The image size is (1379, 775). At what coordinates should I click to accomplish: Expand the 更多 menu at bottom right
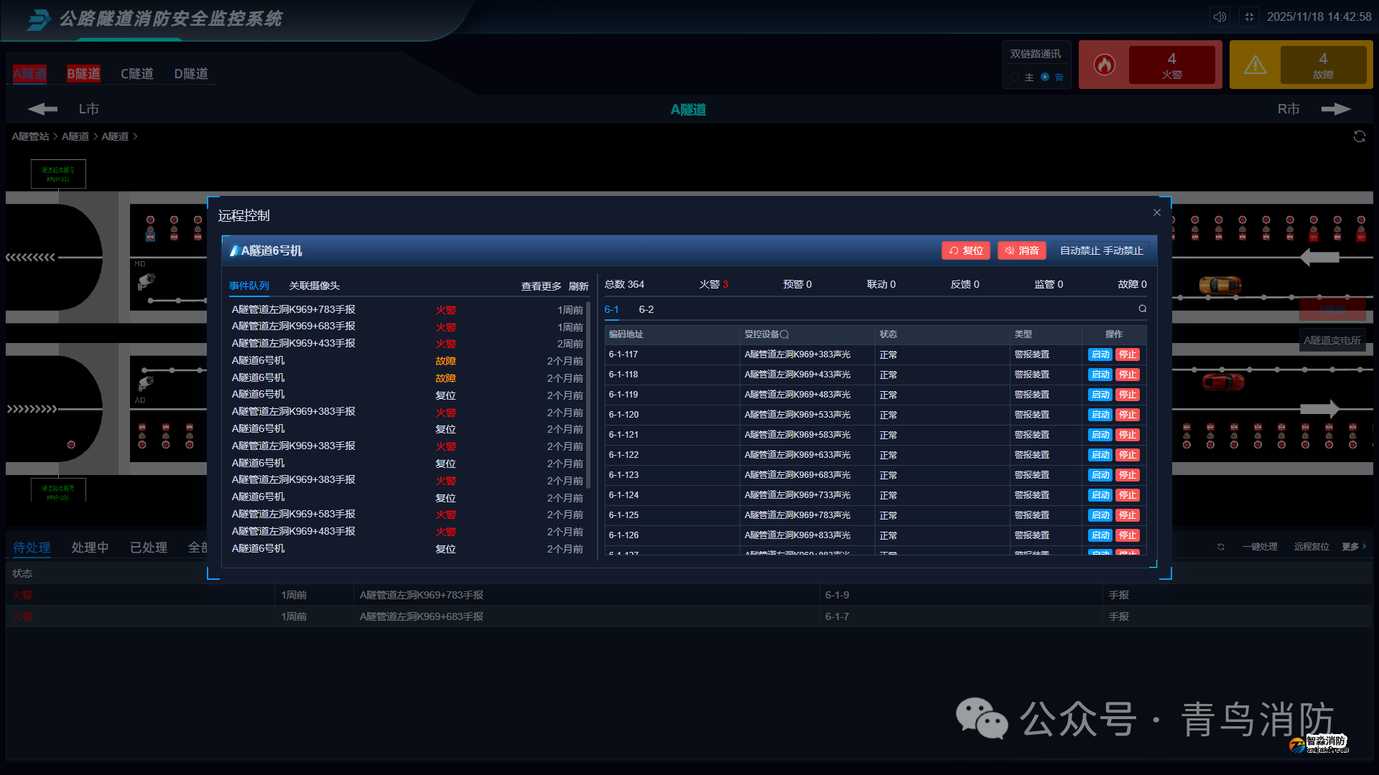click(1353, 547)
